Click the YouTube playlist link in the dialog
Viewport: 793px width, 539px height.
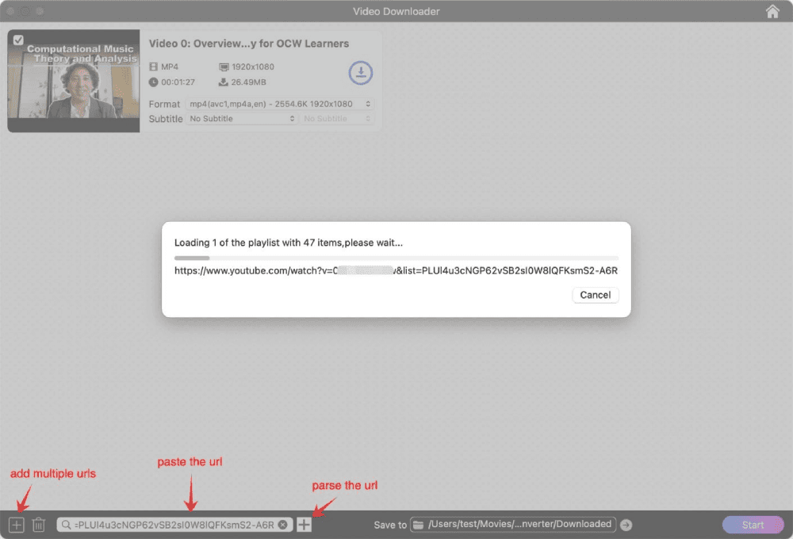tap(396, 270)
